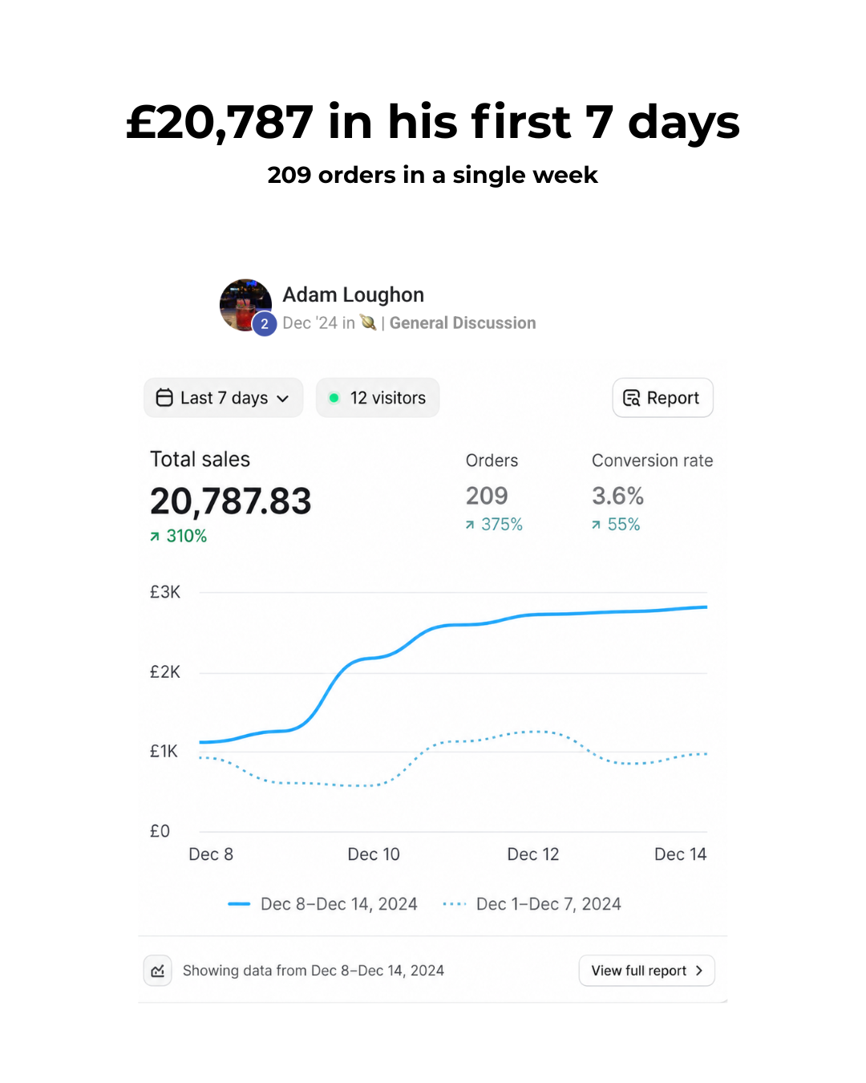Click the Report magnifier icon
The image size is (866, 1083).
click(632, 398)
